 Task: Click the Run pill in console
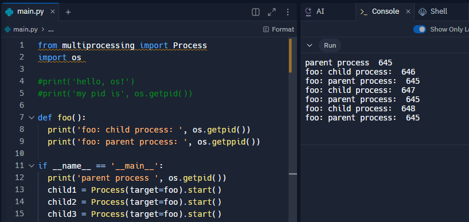pyautogui.click(x=330, y=45)
